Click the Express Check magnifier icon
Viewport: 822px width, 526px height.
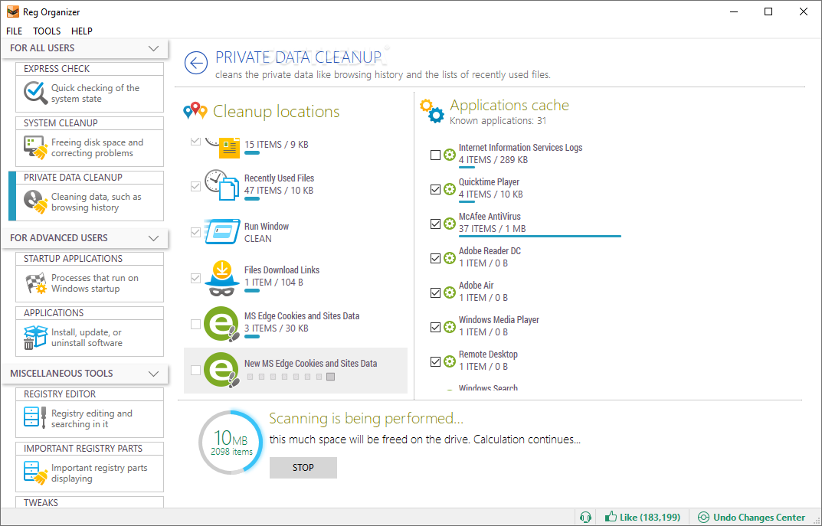36,93
